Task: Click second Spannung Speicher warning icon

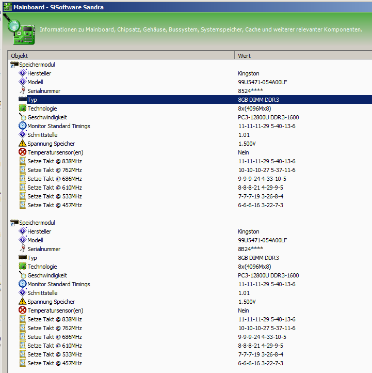Action: tap(23, 301)
